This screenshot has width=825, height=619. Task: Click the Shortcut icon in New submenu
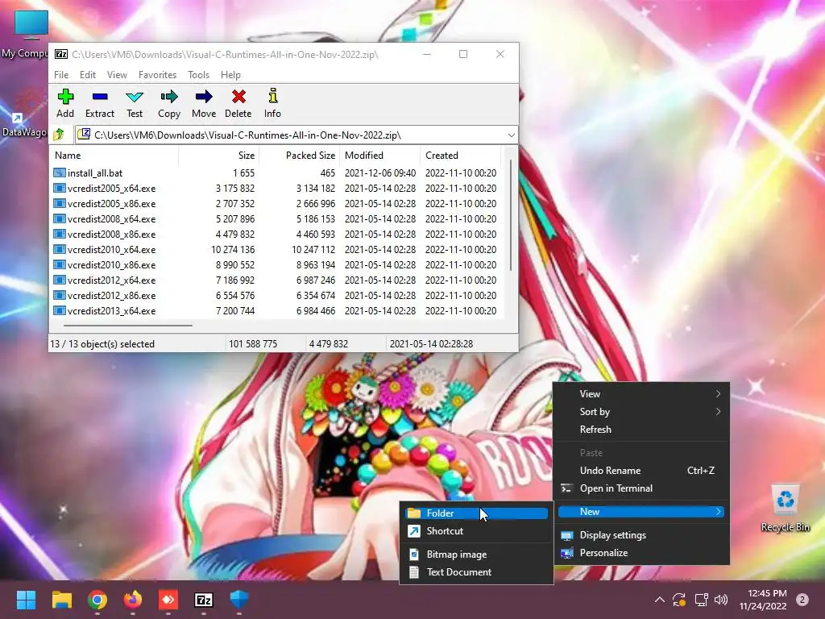coord(414,530)
